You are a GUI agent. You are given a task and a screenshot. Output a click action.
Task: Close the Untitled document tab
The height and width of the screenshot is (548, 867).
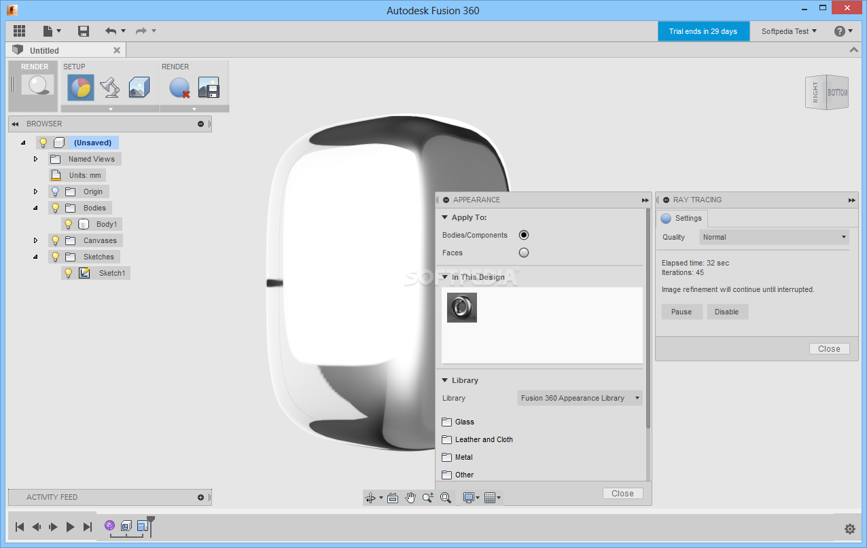[117, 50]
